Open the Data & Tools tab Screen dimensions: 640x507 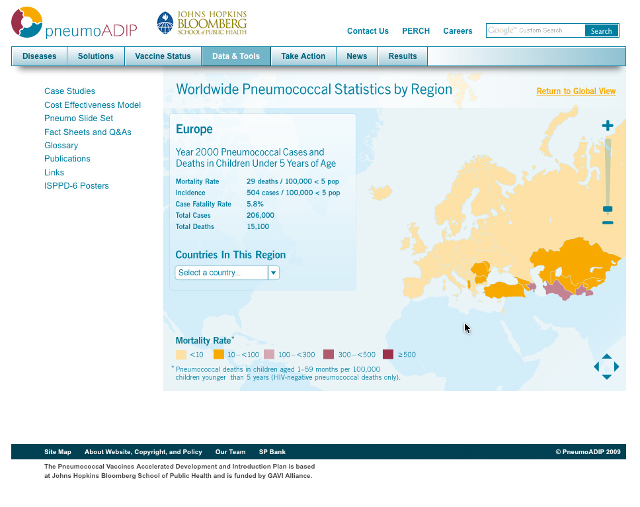236,56
